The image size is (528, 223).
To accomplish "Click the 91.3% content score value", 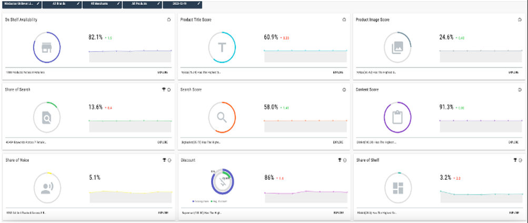I will tap(447, 108).
